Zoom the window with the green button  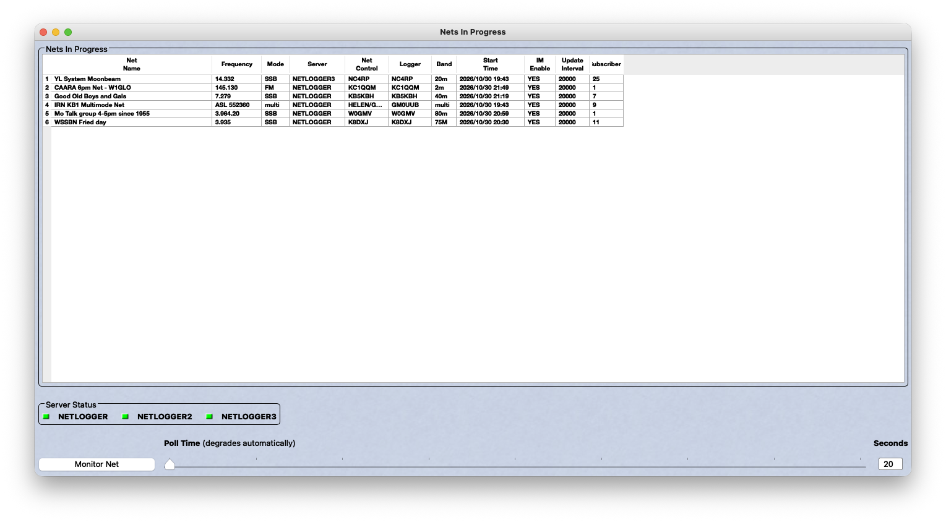[x=68, y=32]
